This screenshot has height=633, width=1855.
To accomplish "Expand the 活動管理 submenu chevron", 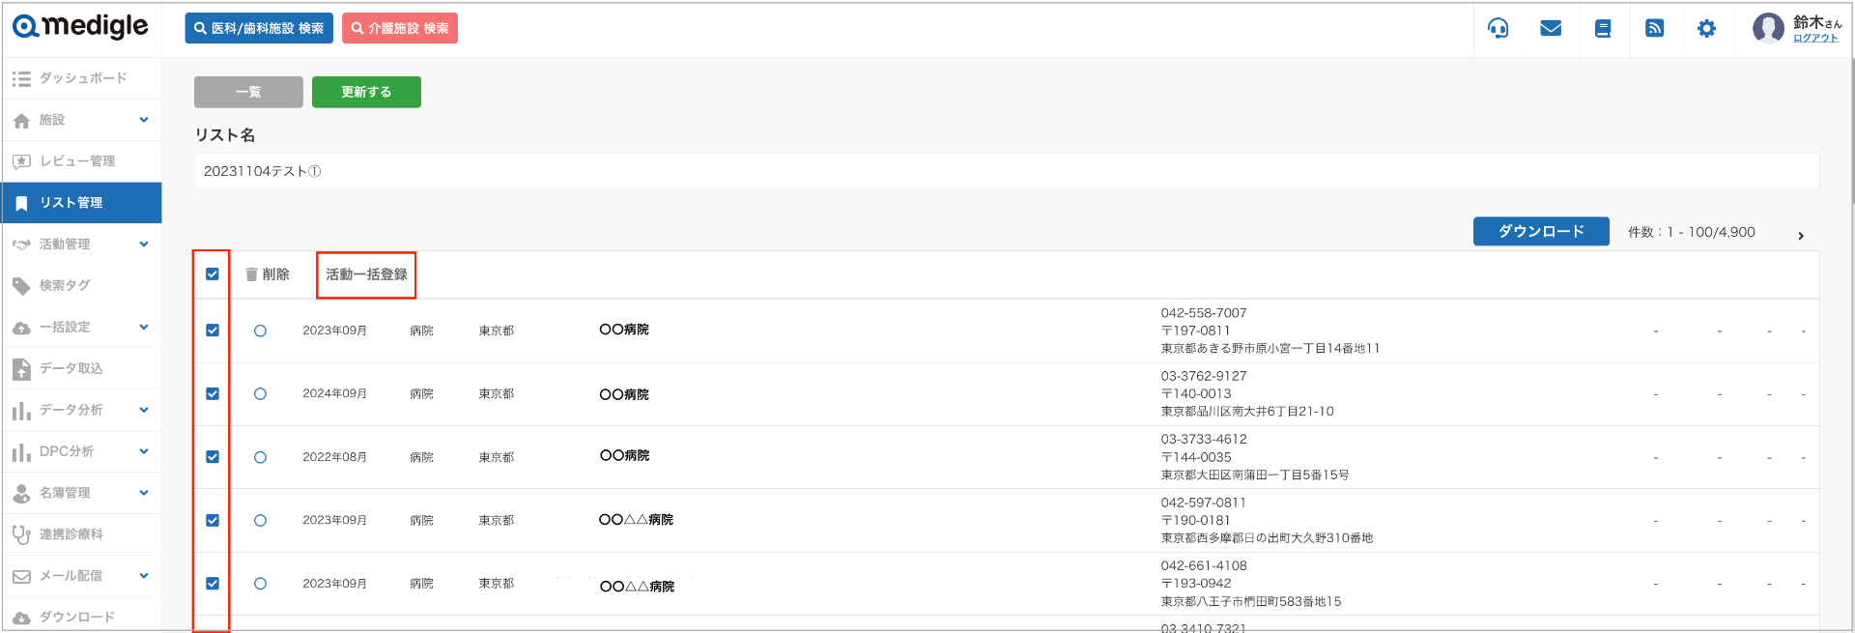I will point(144,245).
